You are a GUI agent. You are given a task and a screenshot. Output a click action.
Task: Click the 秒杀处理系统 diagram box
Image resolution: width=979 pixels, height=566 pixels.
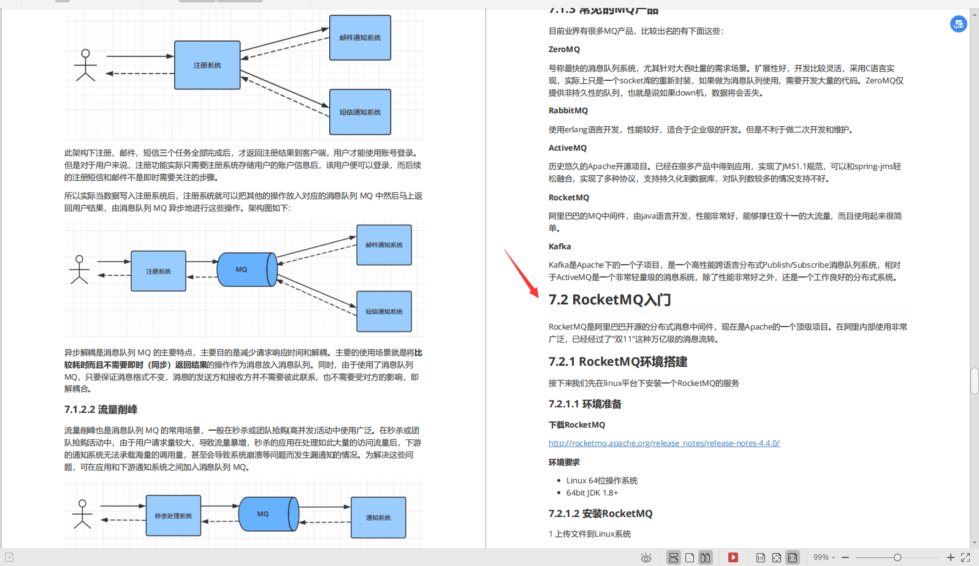tap(173, 516)
